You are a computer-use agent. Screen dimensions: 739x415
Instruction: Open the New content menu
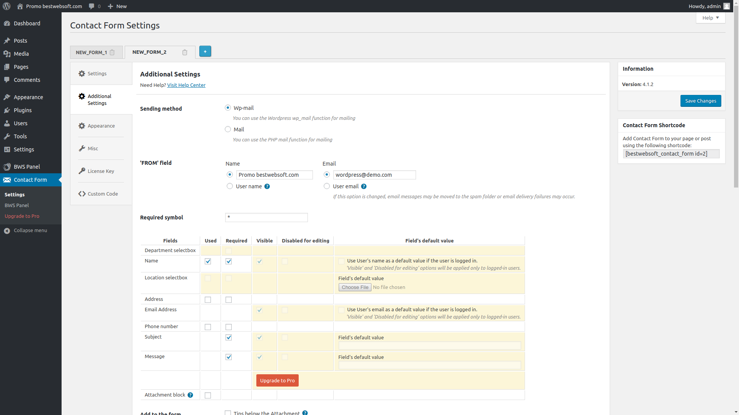[117, 6]
